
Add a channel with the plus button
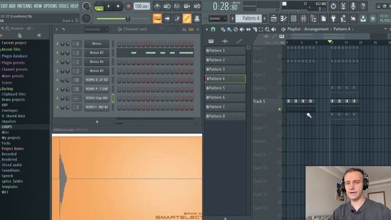[97, 122]
